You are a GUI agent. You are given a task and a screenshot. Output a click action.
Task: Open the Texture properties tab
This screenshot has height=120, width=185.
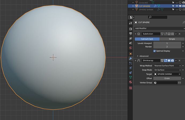coord(131,88)
